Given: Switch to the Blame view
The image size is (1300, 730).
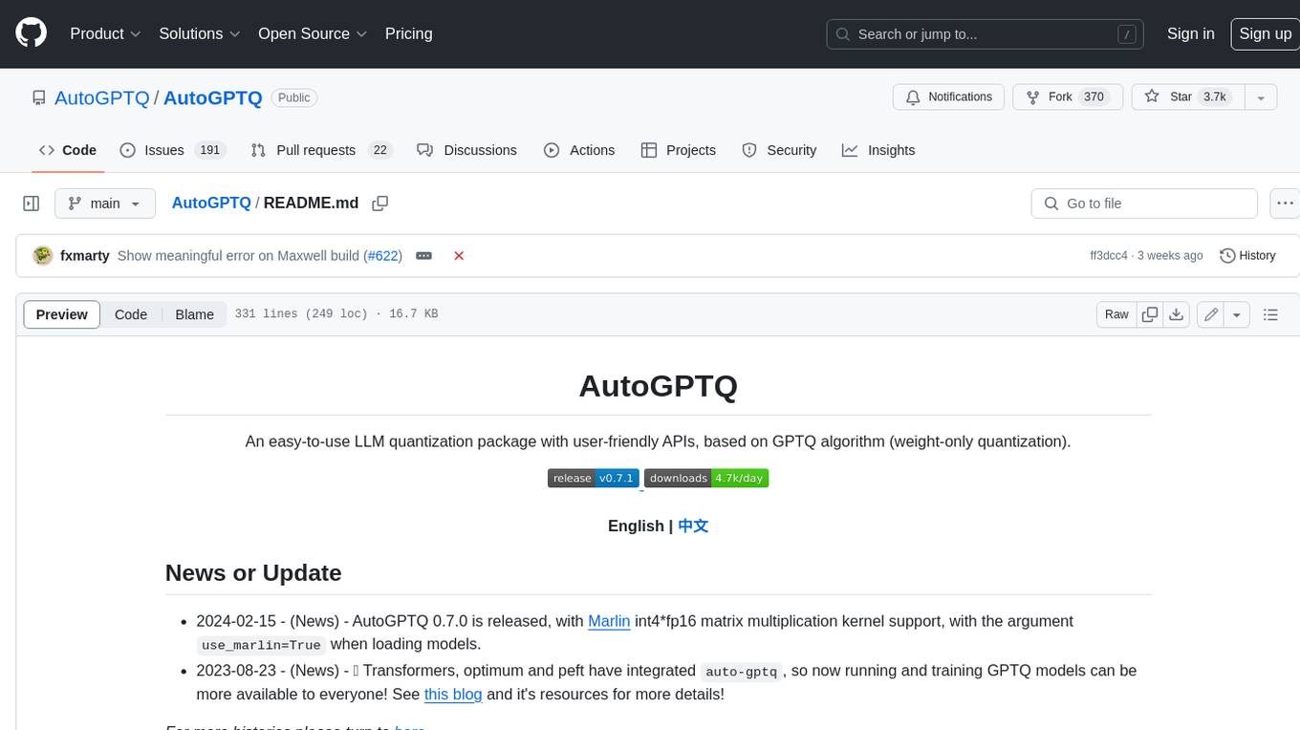Looking at the screenshot, I should (x=194, y=314).
